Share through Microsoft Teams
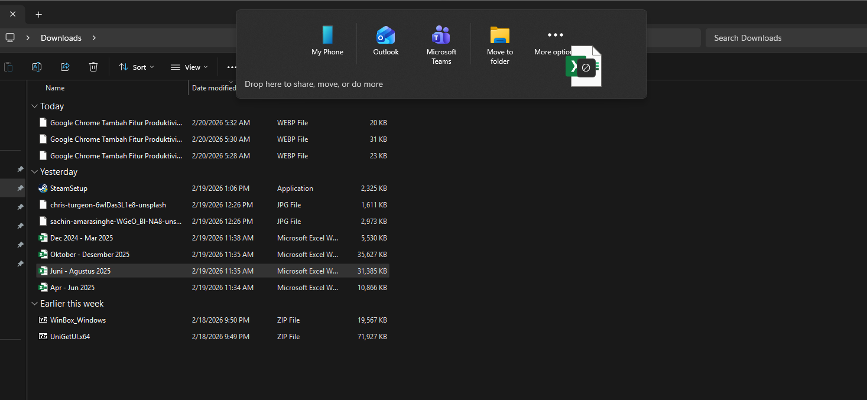 coord(441,41)
